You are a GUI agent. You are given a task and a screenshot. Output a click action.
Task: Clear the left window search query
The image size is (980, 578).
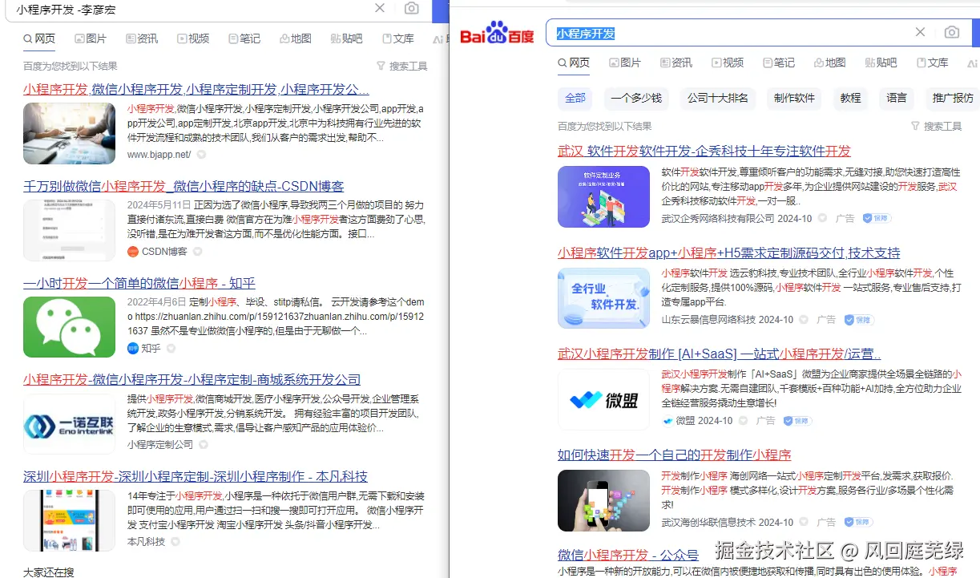click(380, 8)
